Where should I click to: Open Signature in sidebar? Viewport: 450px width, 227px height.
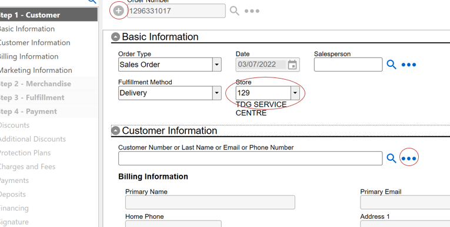click(x=14, y=222)
